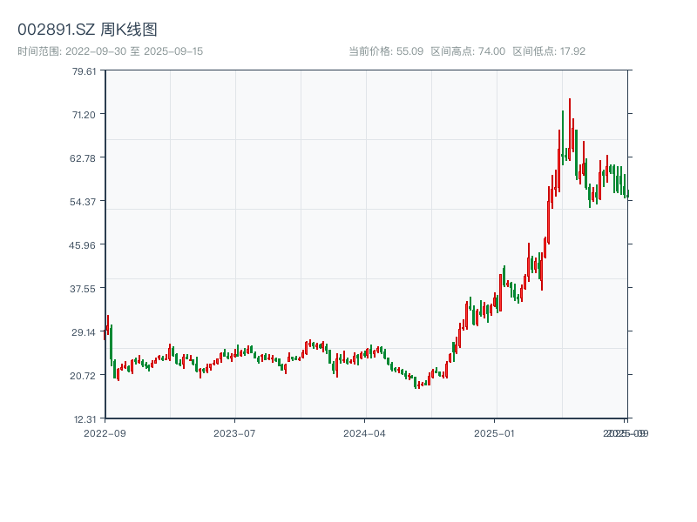Screen dimensions: 697x522
Task: Click the last green candle at the chart's right edge
Action: [627, 194]
